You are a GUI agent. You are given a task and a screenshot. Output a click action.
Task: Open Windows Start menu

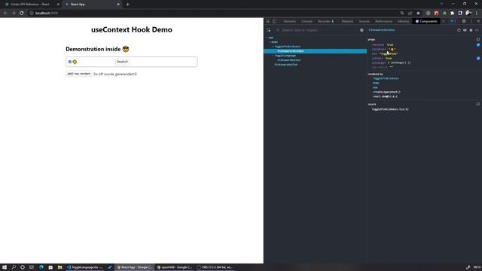[5, 267]
